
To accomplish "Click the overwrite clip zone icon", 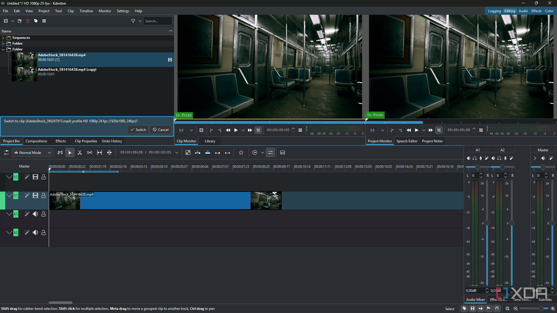I will pyautogui.click(x=208, y=153).
